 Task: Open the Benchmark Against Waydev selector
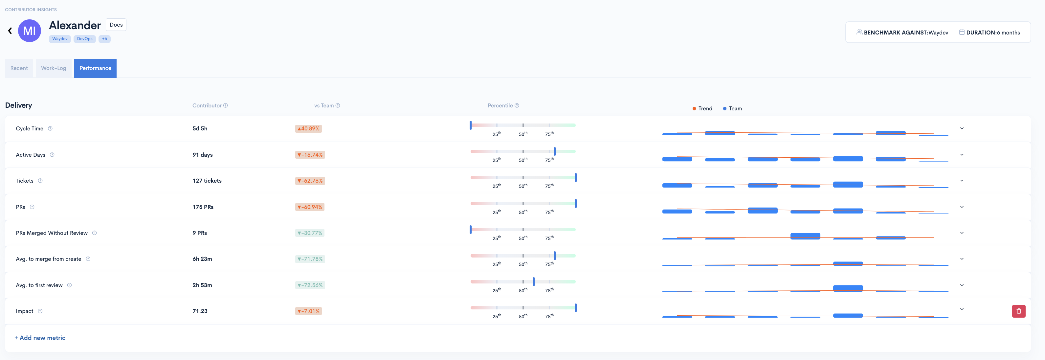(902, 33)
